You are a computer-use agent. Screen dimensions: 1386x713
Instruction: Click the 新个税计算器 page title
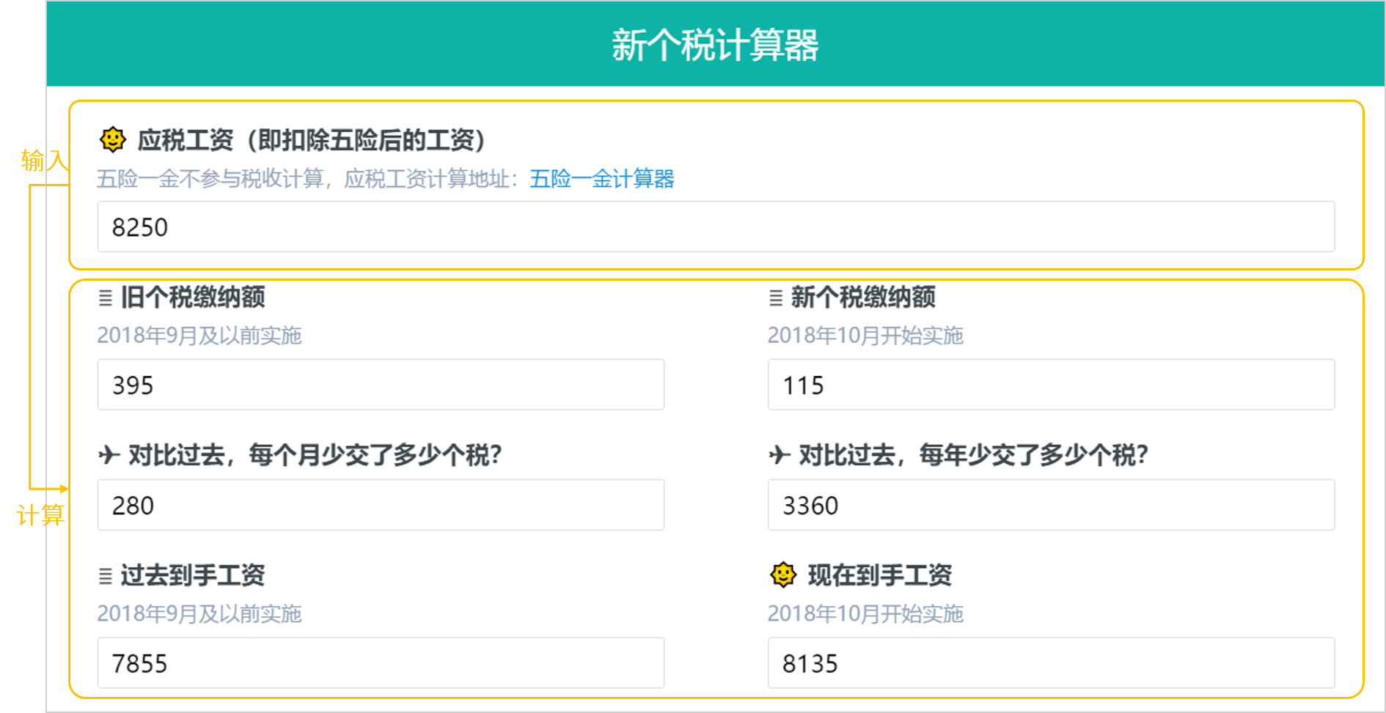point(714,43)
